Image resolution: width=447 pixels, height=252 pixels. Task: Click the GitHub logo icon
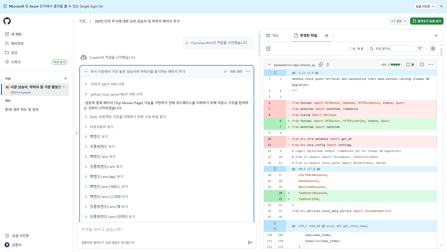click(7, 21)
